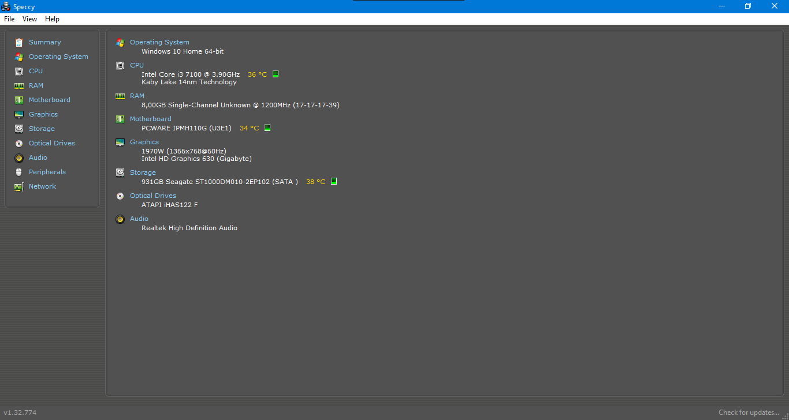The image size is (789, 420).
Task: Click ATAPI iHAS122 F text
Action: [170, 205]
